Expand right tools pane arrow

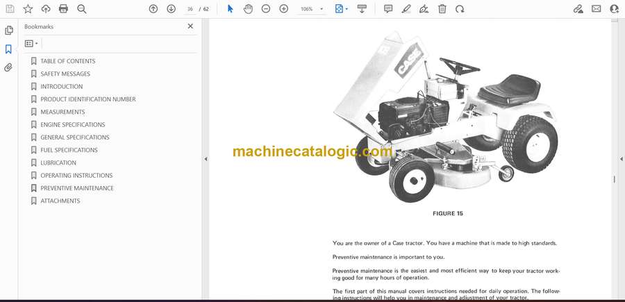(x=621, y=159)
